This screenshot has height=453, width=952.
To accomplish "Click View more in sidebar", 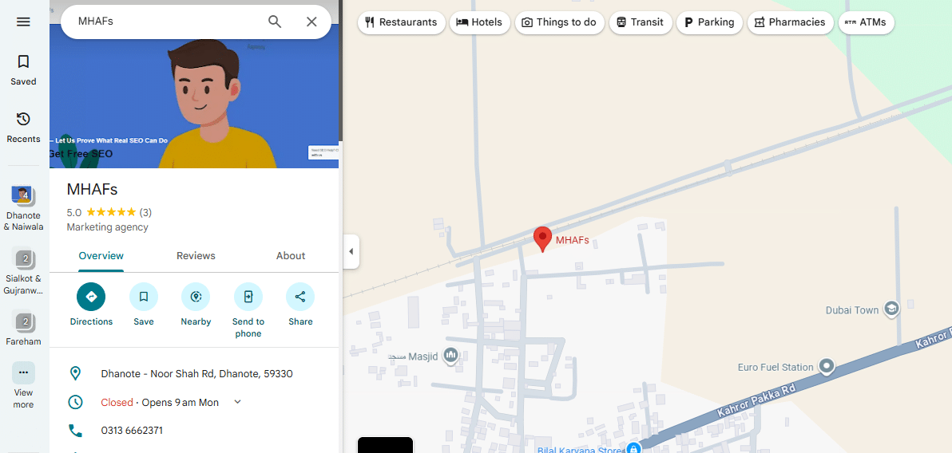I will click(x=24, y=386).
